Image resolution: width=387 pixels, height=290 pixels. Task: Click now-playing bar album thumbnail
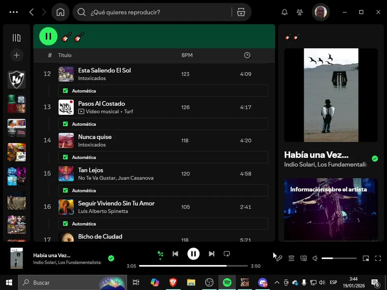coord(17,258)
